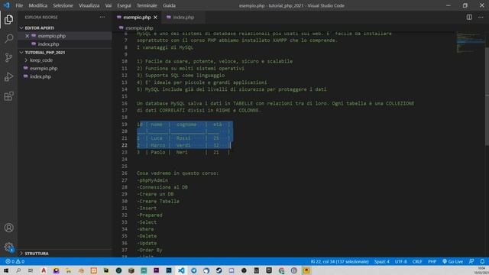Open the Visualizza menu
This screenshot has width=489, height=275.
[89, 5]
